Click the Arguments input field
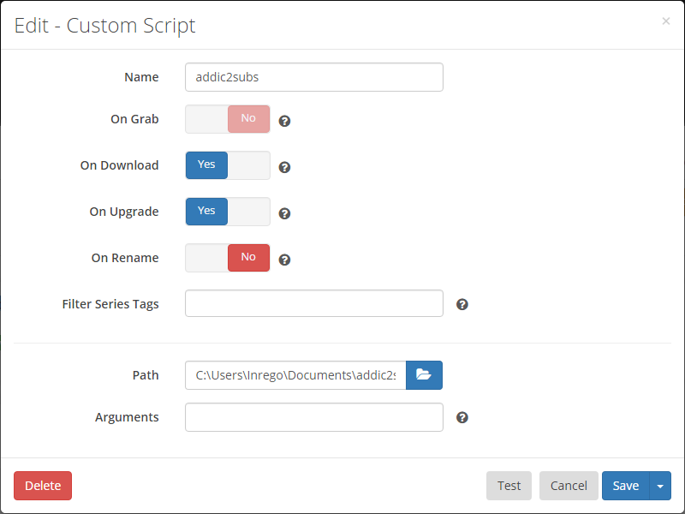 pyautogui.click(x=313, y=417)
